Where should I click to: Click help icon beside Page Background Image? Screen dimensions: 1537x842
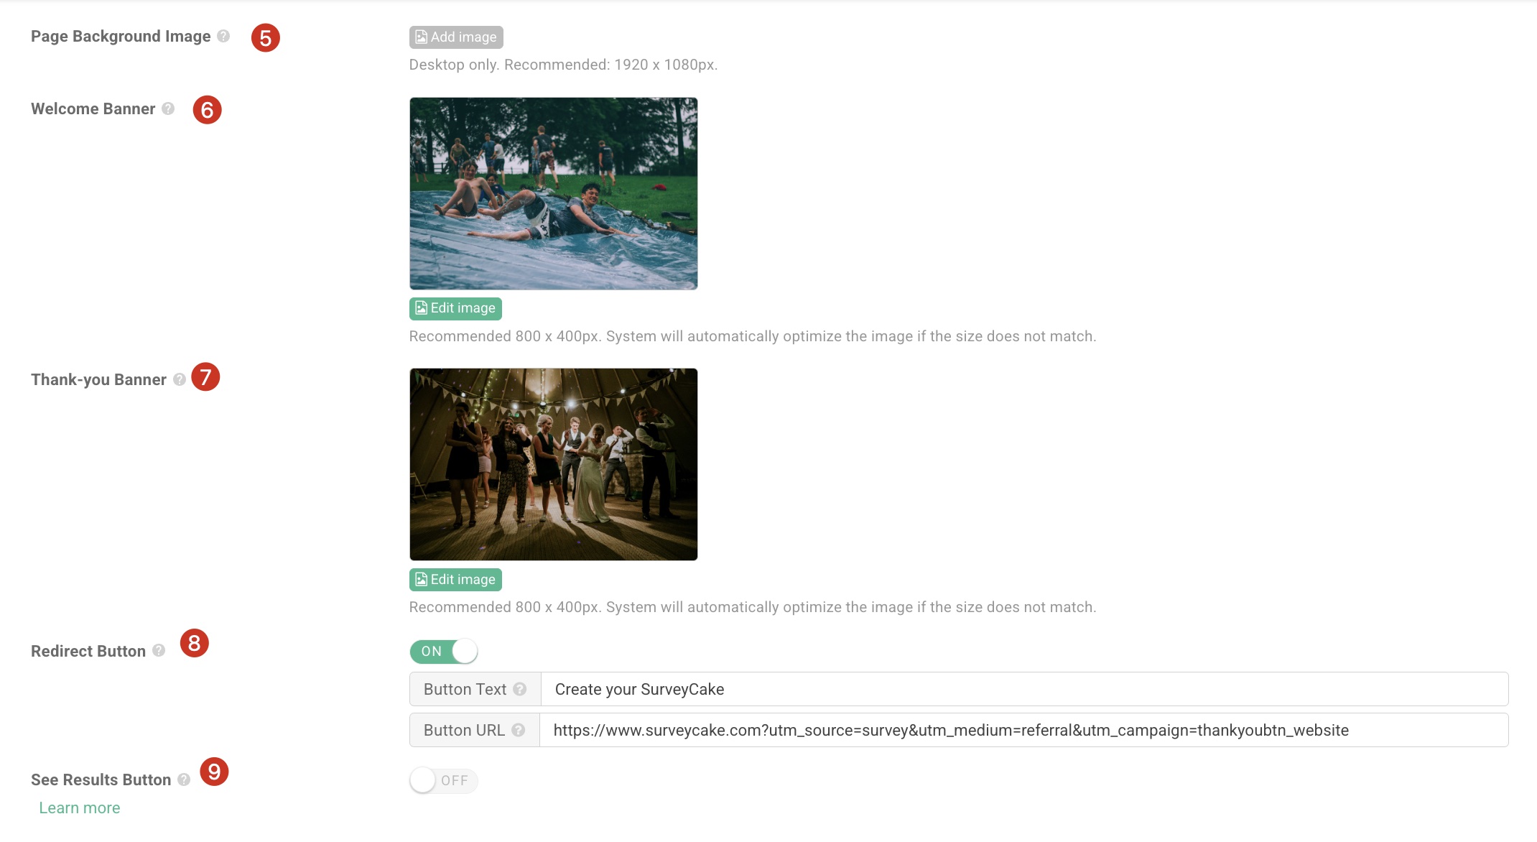(223, 36)
